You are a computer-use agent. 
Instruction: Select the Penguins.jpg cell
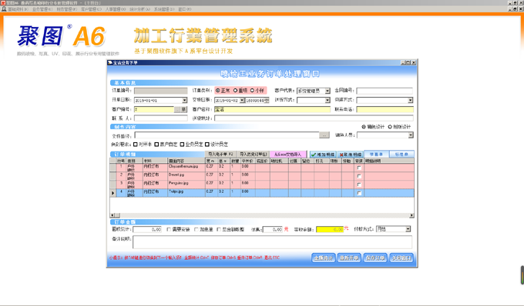186,185
